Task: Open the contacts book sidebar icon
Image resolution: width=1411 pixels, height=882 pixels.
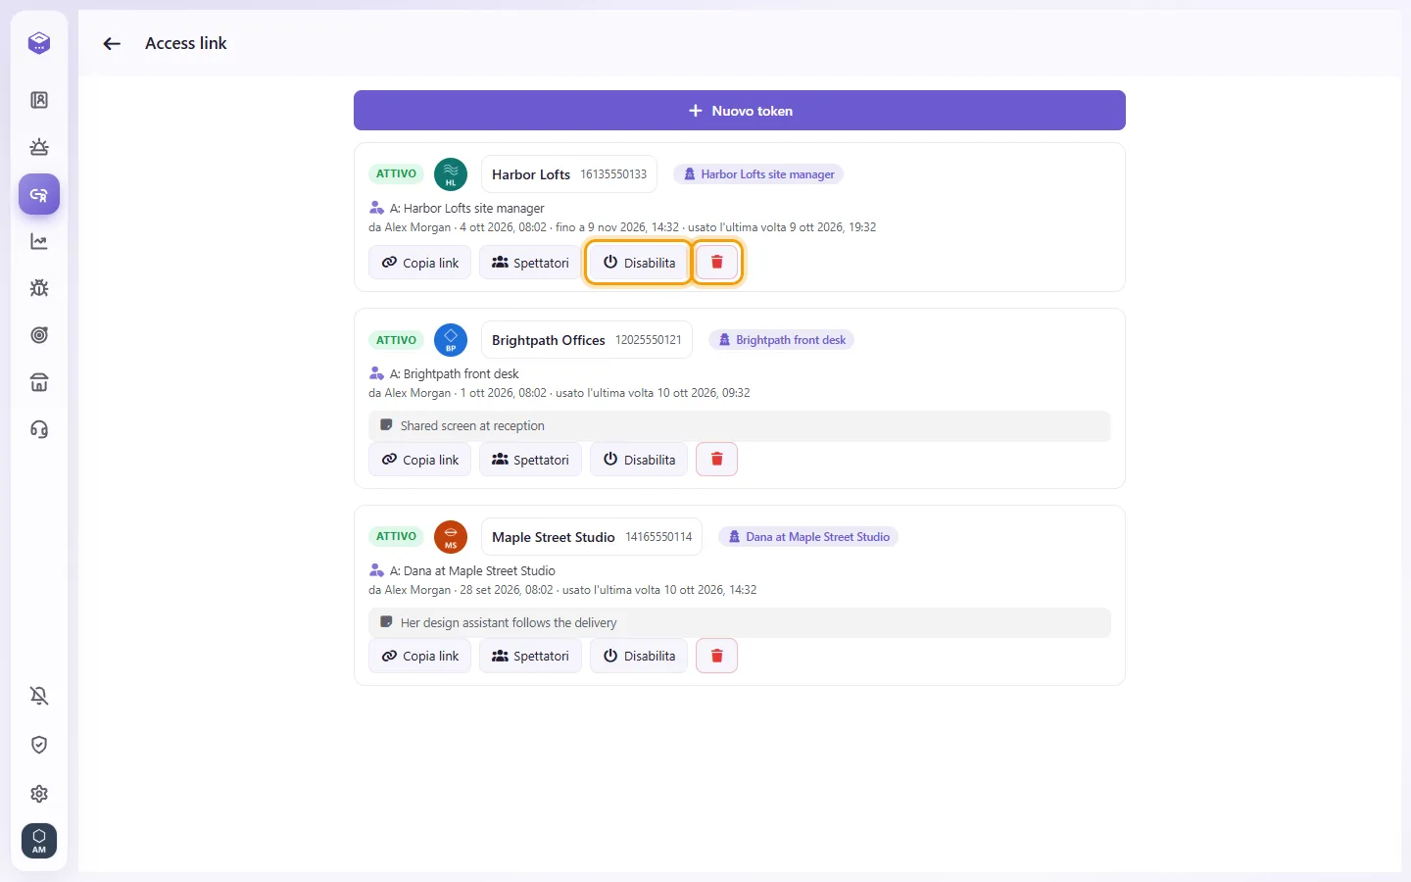Action: [39, 100]
